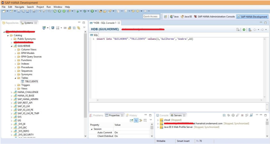Screen dimensions: 270x144
Task: Open the Navigate menu
Action: [20, 7]
